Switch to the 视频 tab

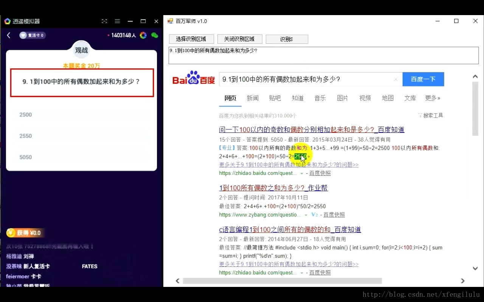tap(365, 98)
